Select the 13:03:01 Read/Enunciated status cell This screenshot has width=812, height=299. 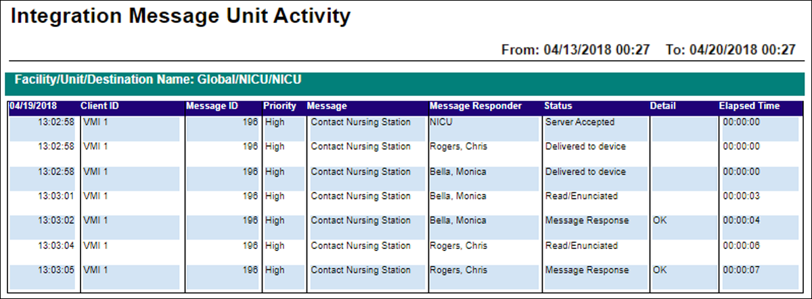tap(581, 196)
